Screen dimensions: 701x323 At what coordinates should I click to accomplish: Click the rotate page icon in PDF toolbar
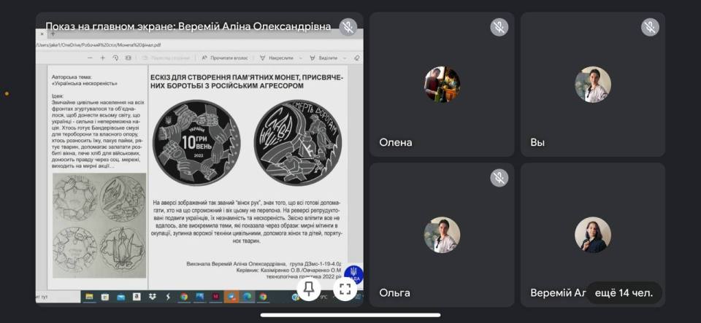pyautogui.click(x=115, y=58)
